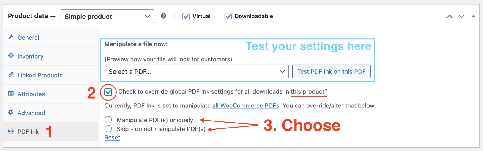Toggle the Downloadable checkbox
Image resolution: width=483 pixels, height=151 pixels.
[228, 17]
